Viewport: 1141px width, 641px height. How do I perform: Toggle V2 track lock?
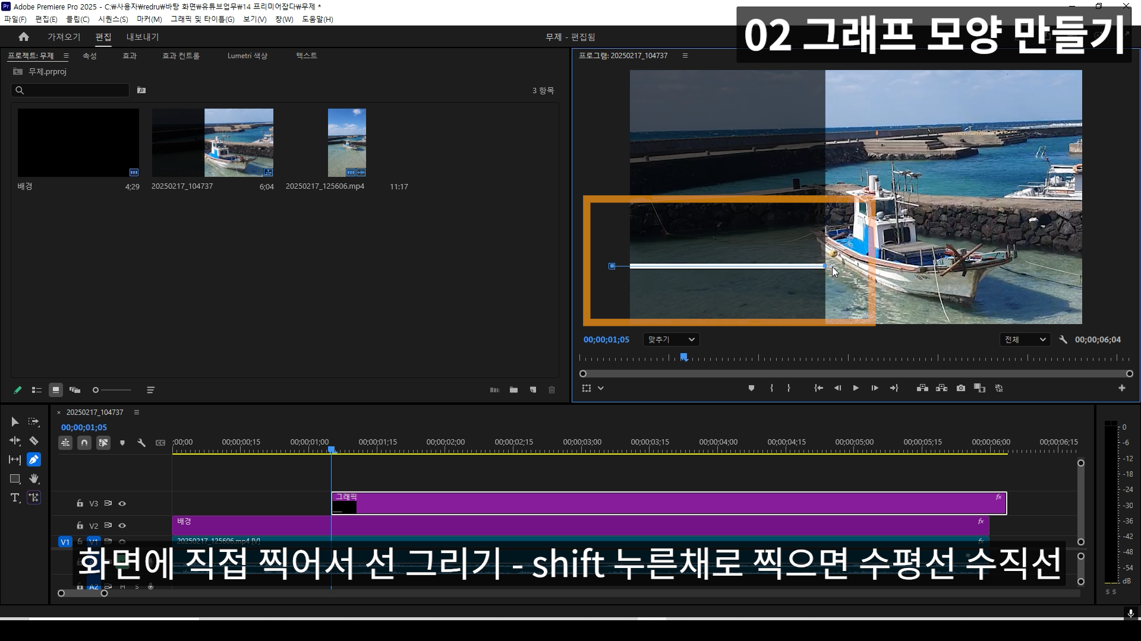coord(80,525)
